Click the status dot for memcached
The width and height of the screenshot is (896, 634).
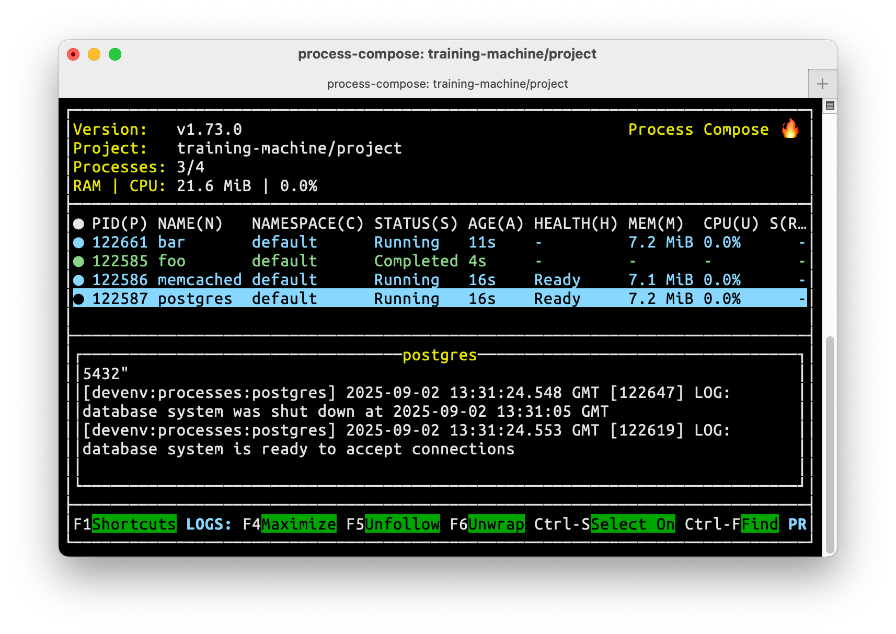pos(79,280)
